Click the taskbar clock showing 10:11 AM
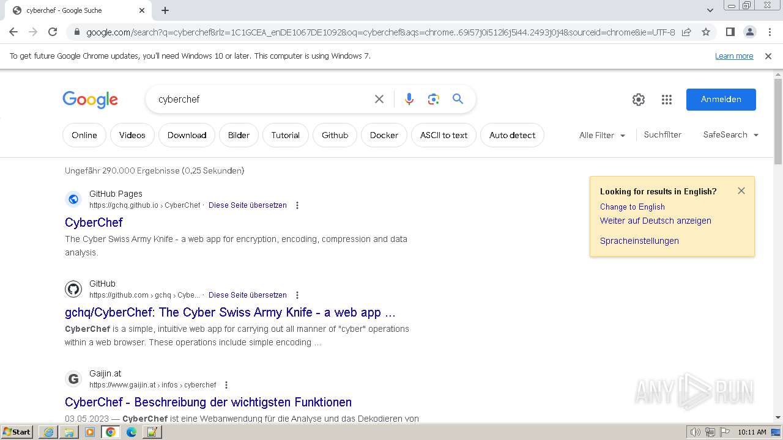The width and height of the screenshot is (783, 440). point(752,432)
